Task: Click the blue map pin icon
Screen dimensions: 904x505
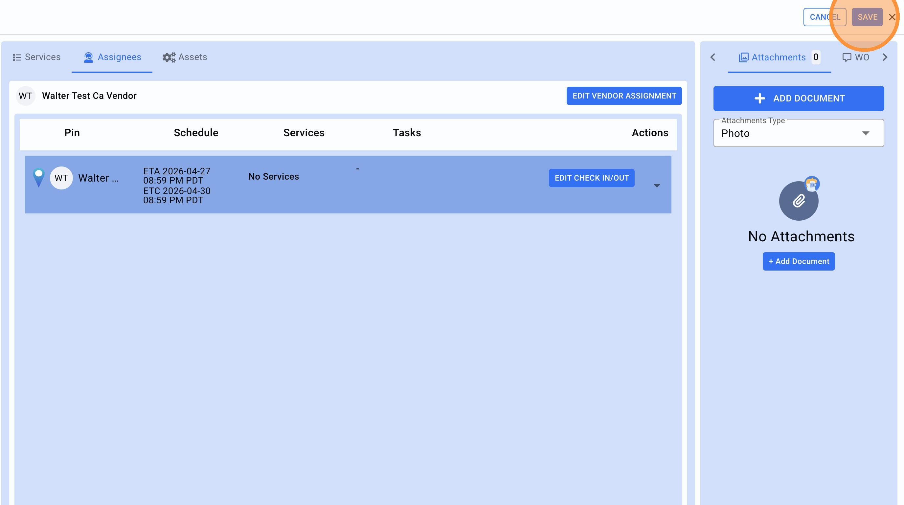Action: (39, 177)
